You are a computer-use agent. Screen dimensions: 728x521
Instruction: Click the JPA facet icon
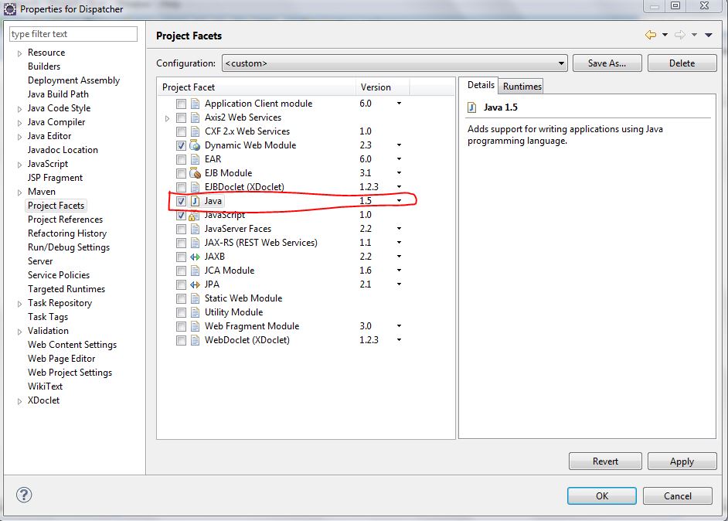click(x=195, y=284)
